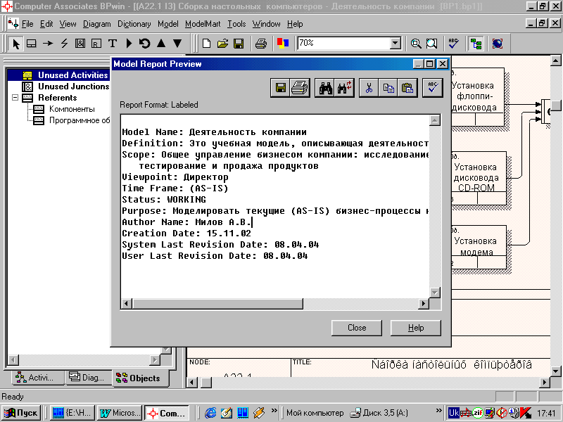Paste text in the report preview
The height and width of the screenshot is (422, 563).
407,88
